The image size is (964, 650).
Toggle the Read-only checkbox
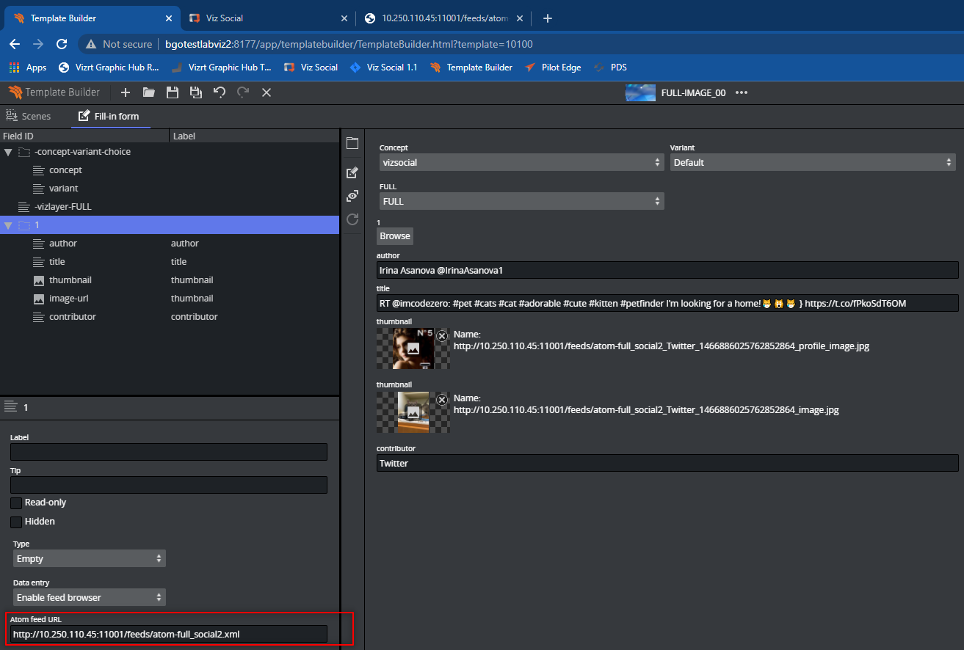16,503
